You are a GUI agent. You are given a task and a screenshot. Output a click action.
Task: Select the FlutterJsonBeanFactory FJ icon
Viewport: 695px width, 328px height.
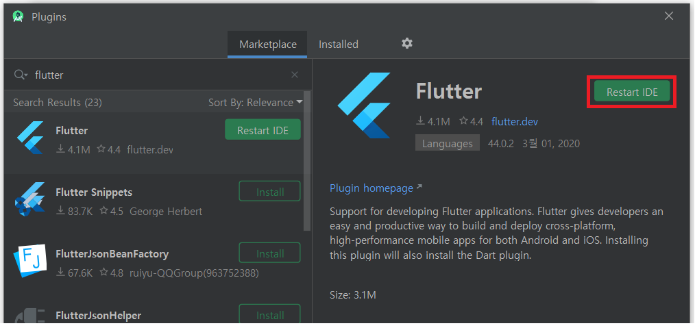click(x=30, y=261)
